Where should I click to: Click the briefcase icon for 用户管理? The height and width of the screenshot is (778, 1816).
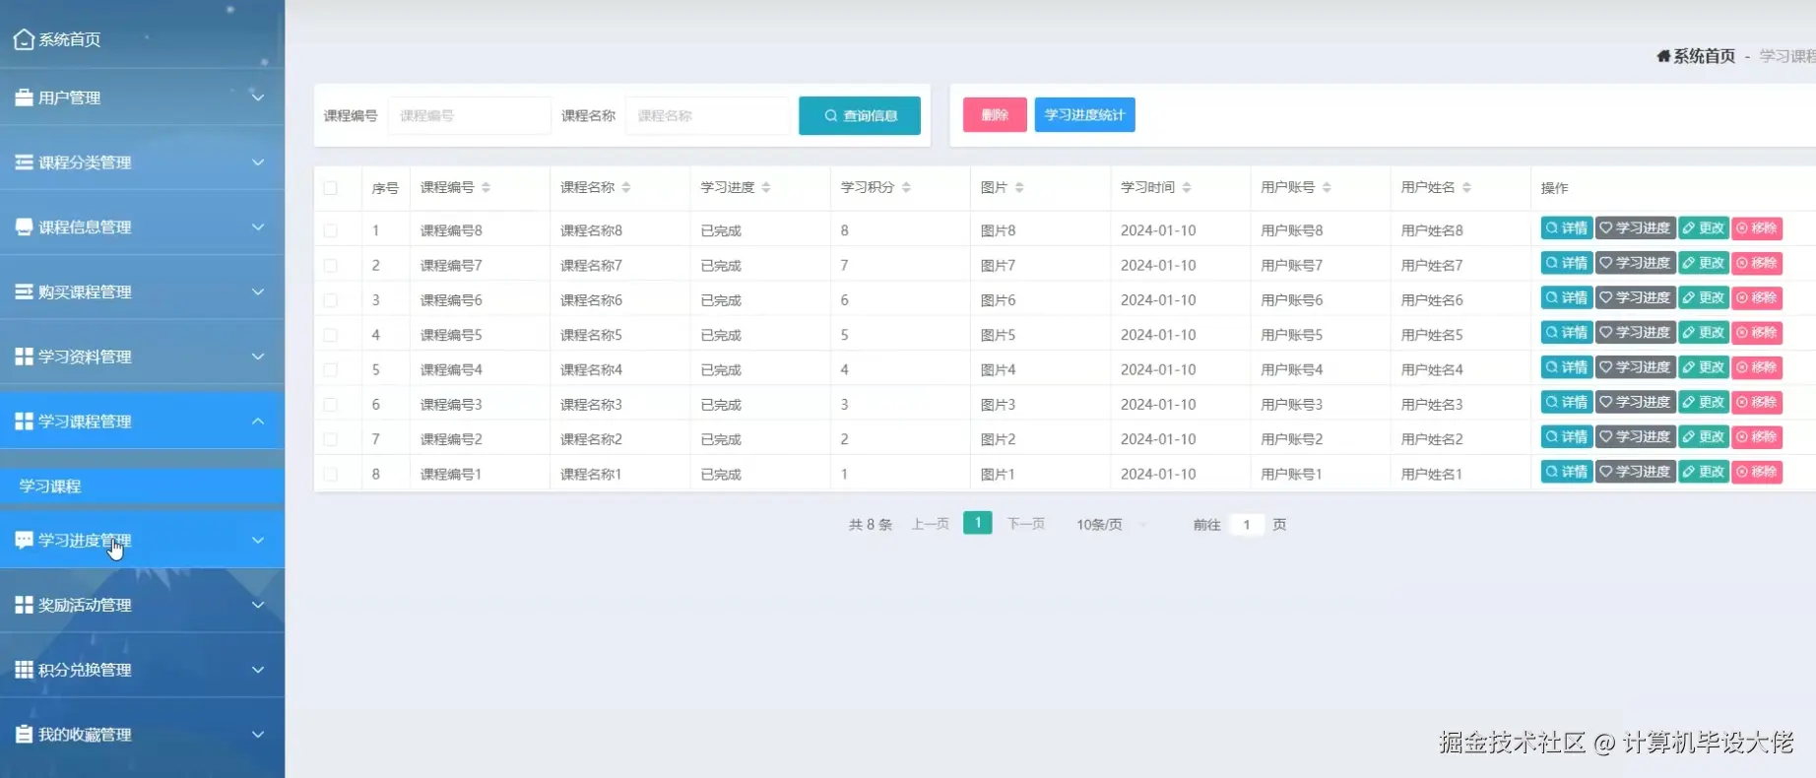pyautogui.click(x=25, y=97)
